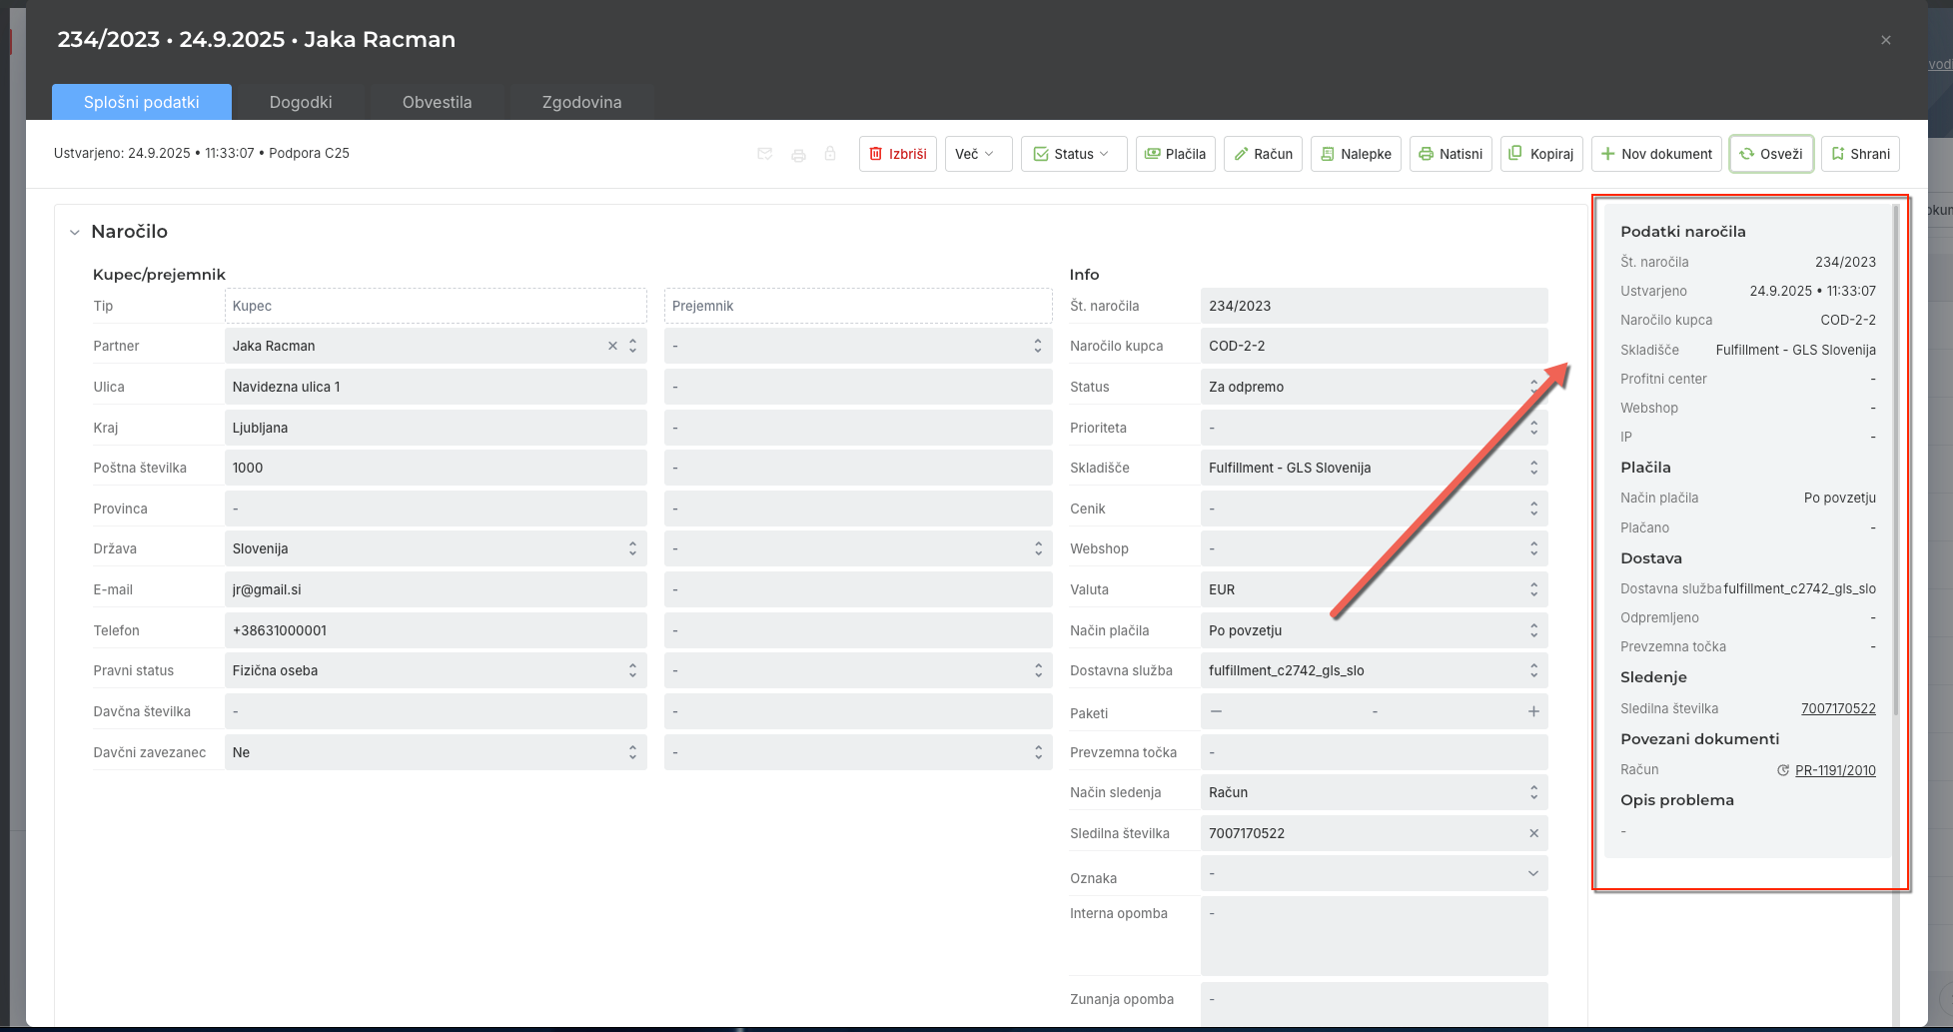
Task: Create Nov dokument
Action: point(1656,154)
